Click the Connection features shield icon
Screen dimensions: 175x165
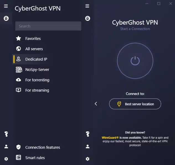point(19,147)
